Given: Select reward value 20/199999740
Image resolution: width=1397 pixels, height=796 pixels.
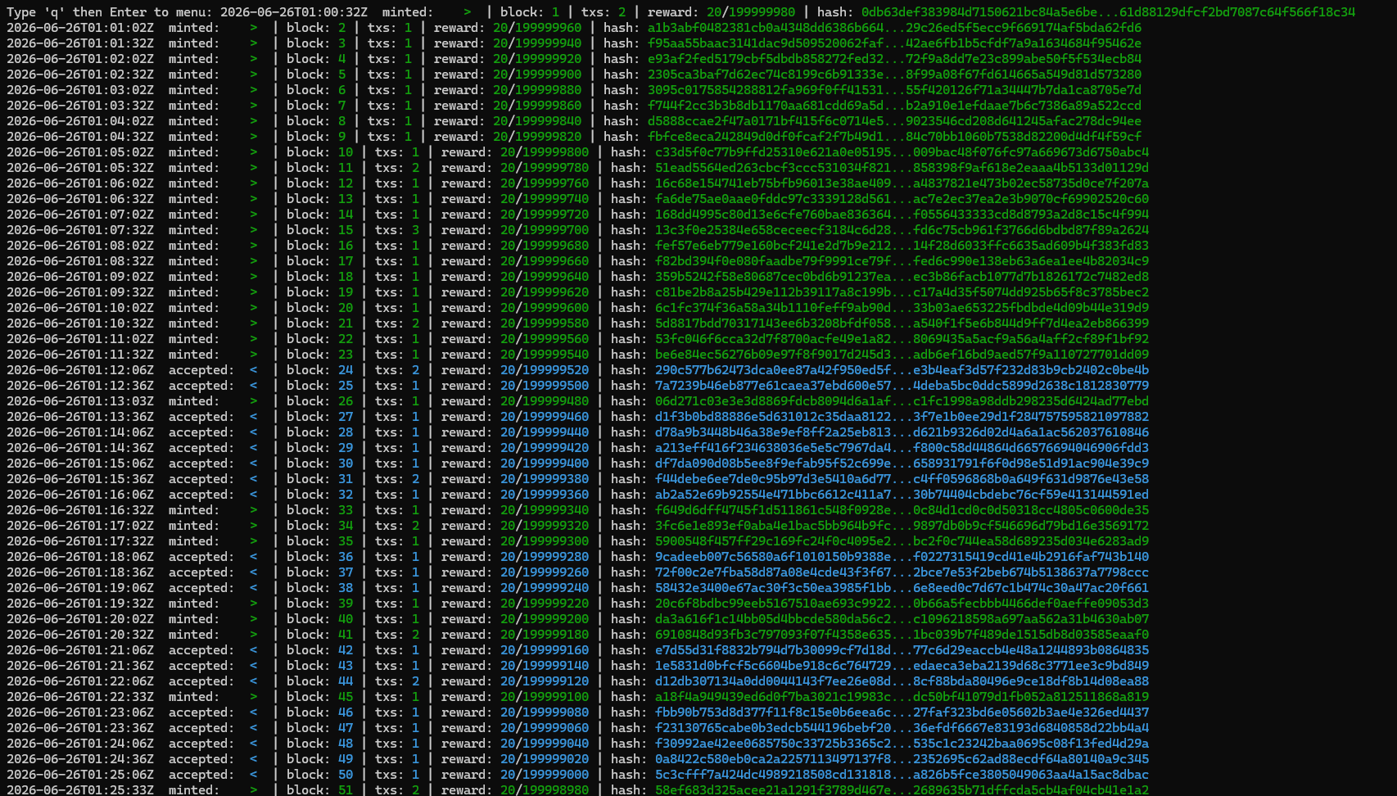Looking at the screenshot, I should click(545, 199).
